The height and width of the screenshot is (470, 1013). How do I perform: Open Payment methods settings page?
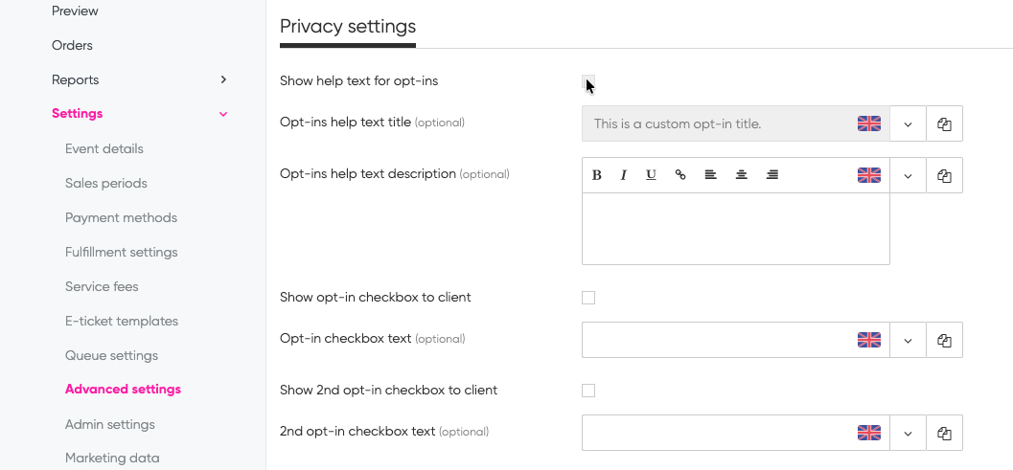[x=121, y=217]
